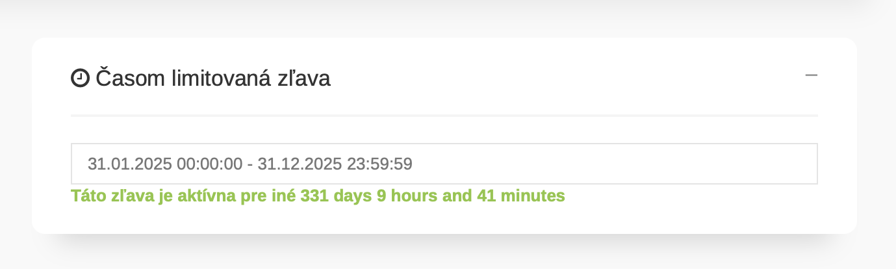The image size is (896, 269).
Task: Focus the discount date range field
Action: click(444, 164)
